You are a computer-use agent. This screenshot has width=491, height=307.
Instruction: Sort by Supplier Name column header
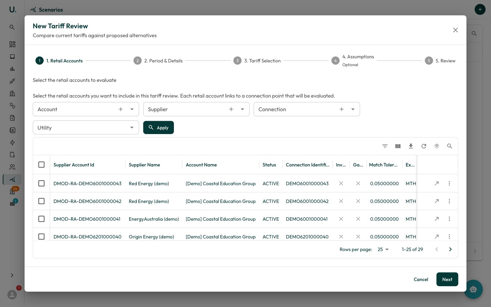(145, 165)
